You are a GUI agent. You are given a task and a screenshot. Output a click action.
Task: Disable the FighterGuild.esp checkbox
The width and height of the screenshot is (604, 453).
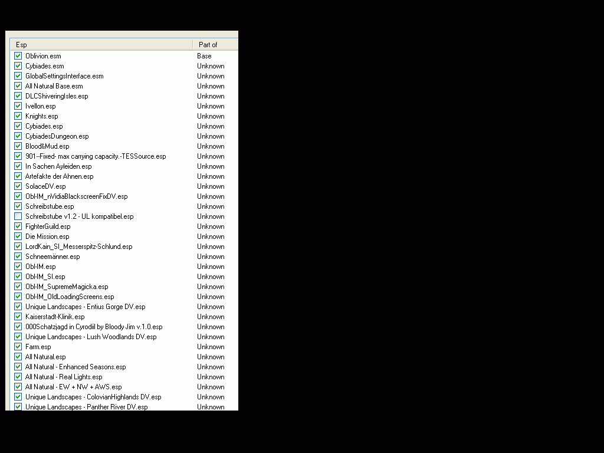point(18,226)
